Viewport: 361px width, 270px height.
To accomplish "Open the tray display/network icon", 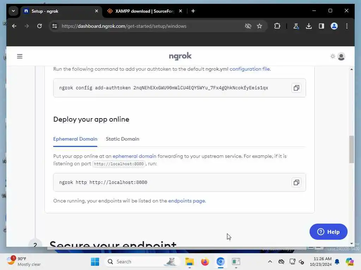I will click(292, 262).
